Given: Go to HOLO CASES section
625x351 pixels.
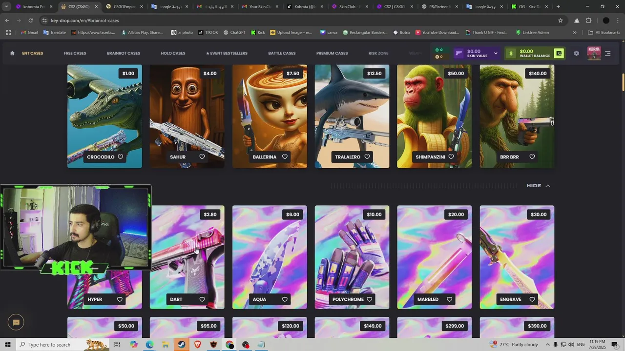Looking at the screenshot, I should 173,53.
